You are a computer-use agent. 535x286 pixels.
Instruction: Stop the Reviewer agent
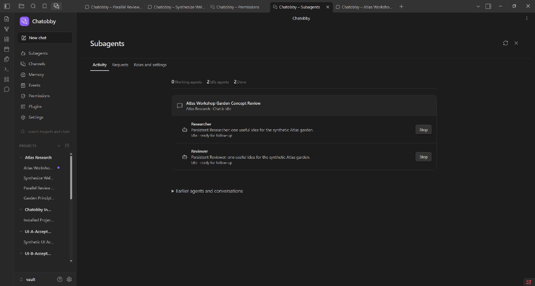423,157
